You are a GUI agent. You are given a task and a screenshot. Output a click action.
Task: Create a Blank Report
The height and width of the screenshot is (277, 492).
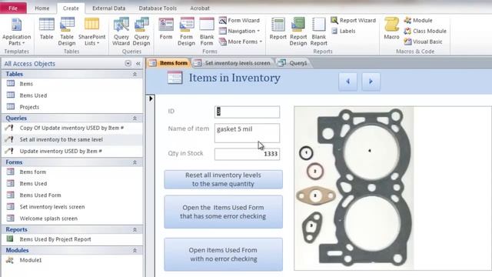(x=319, y=32)
